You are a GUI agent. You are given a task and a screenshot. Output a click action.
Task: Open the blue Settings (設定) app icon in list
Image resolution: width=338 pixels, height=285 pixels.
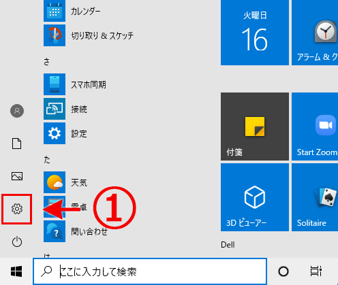point(55,133)
